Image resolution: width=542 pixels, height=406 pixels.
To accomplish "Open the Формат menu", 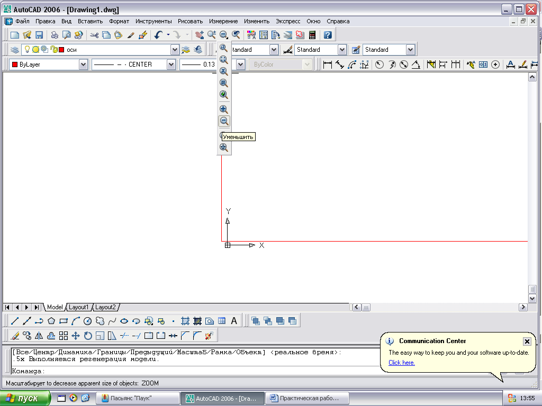I will coord(119,21).
